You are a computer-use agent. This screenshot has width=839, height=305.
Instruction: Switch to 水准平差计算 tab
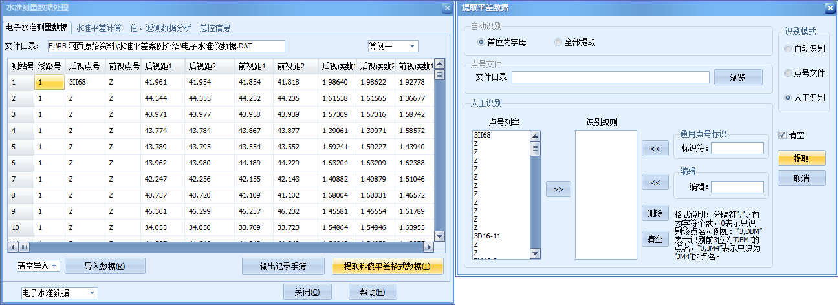99,28
